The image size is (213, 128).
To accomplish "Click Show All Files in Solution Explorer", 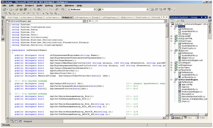I will [x=177, y=21].
